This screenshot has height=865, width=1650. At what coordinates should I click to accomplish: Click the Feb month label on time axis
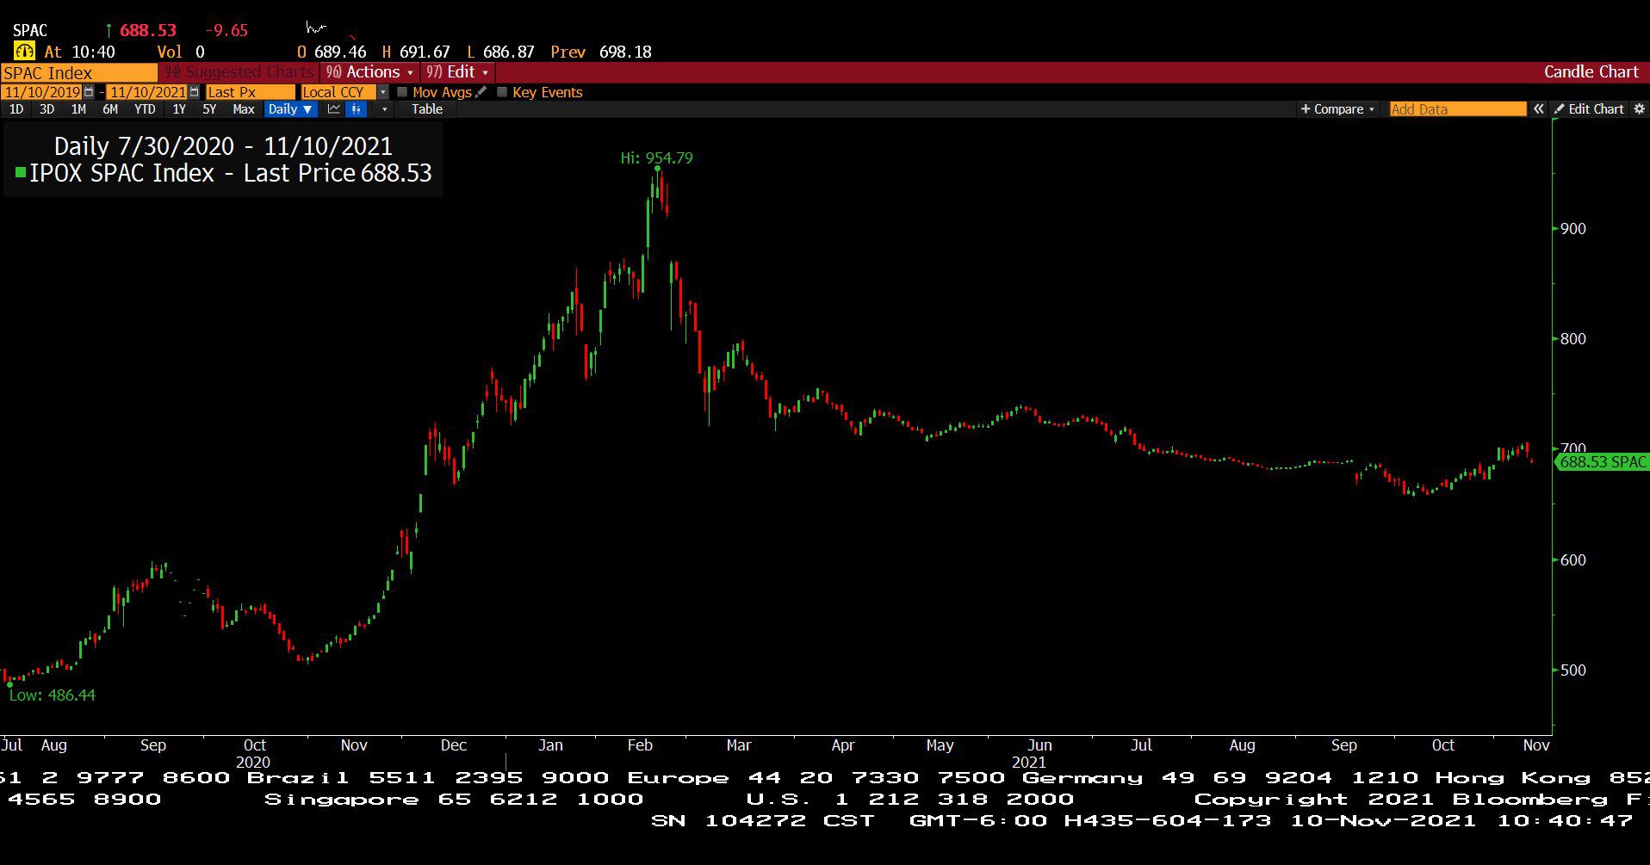point(640,745)
